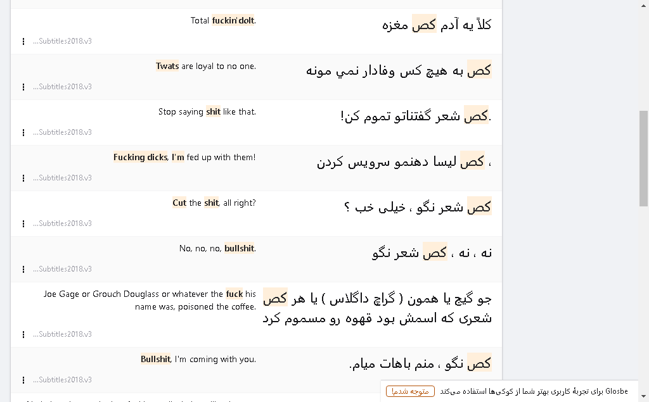Open three-dot menu for 'Joe Gage' entry
The width and height of the screenshot is (649, 402).
coord(23,334)
